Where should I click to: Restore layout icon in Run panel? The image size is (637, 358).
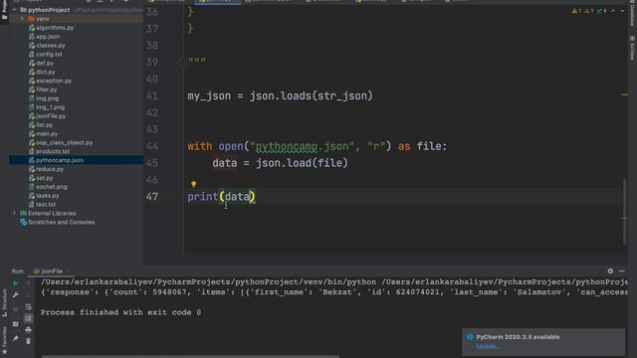16,324
